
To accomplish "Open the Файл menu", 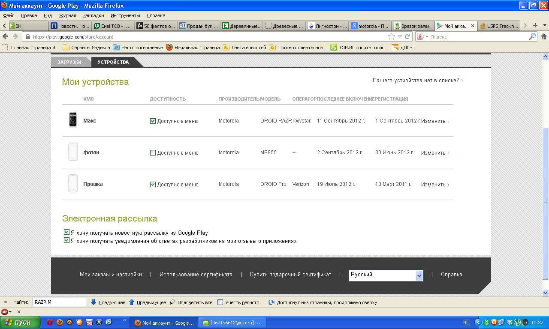I will [x=9, y=15].
